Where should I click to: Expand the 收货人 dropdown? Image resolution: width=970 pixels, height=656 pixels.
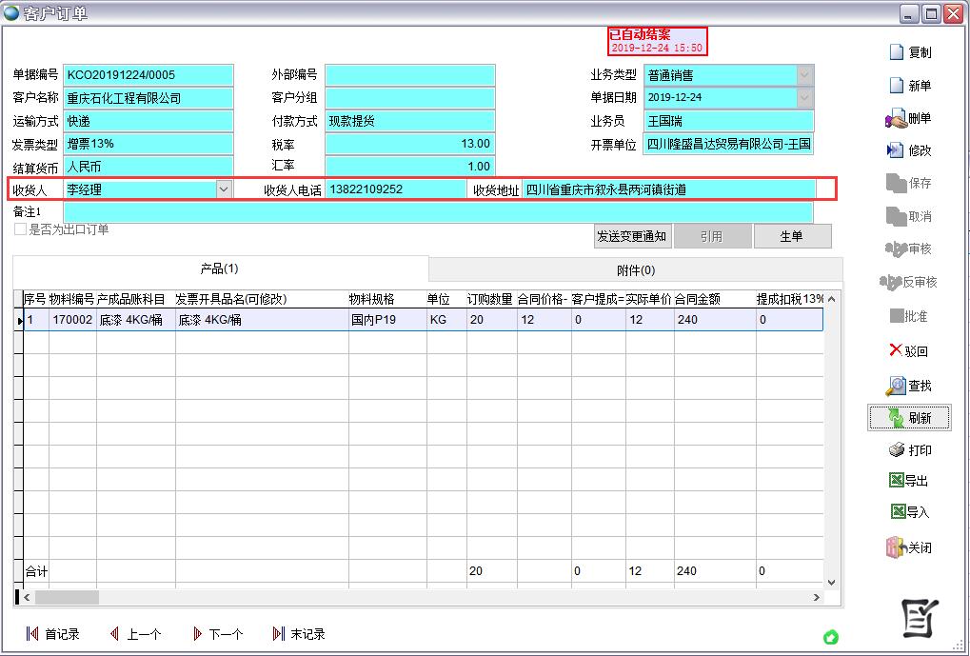[224, 189]
